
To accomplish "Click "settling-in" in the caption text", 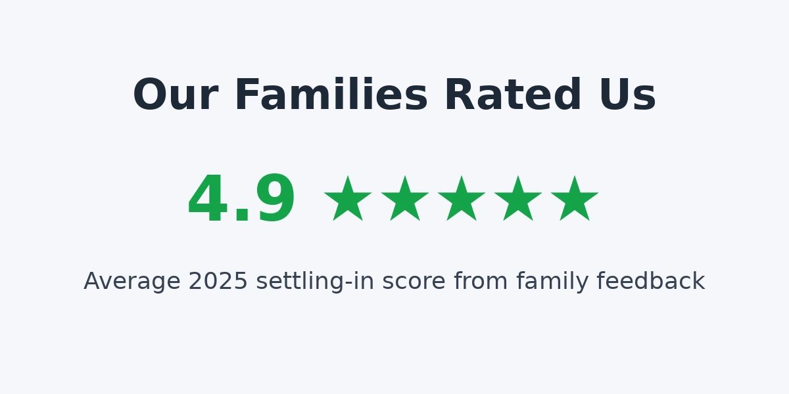I will tap(308, 281).
